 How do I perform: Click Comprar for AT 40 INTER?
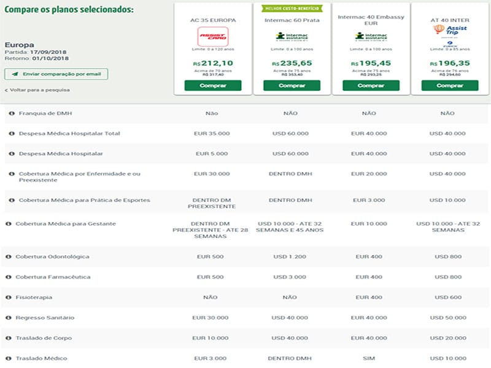tap(450, 85)
